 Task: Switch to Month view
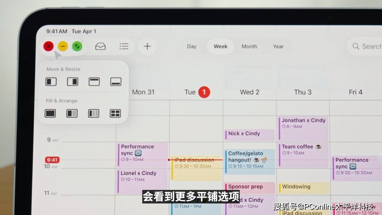249,46
